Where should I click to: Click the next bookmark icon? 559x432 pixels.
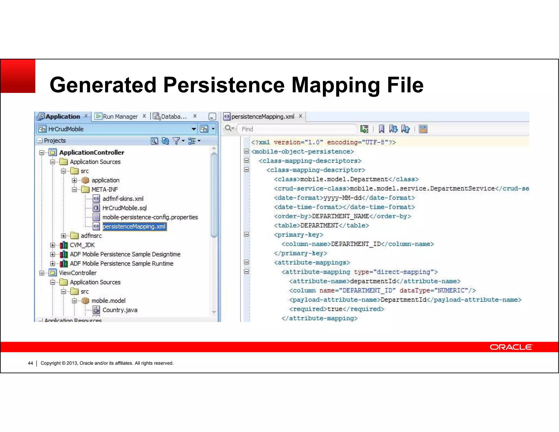point(393,129)
